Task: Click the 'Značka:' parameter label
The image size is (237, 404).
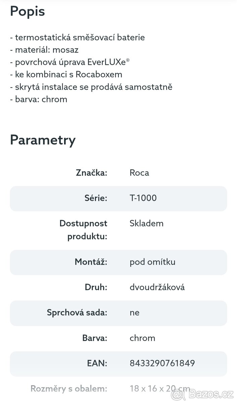Action: click(x=91, y=173)
